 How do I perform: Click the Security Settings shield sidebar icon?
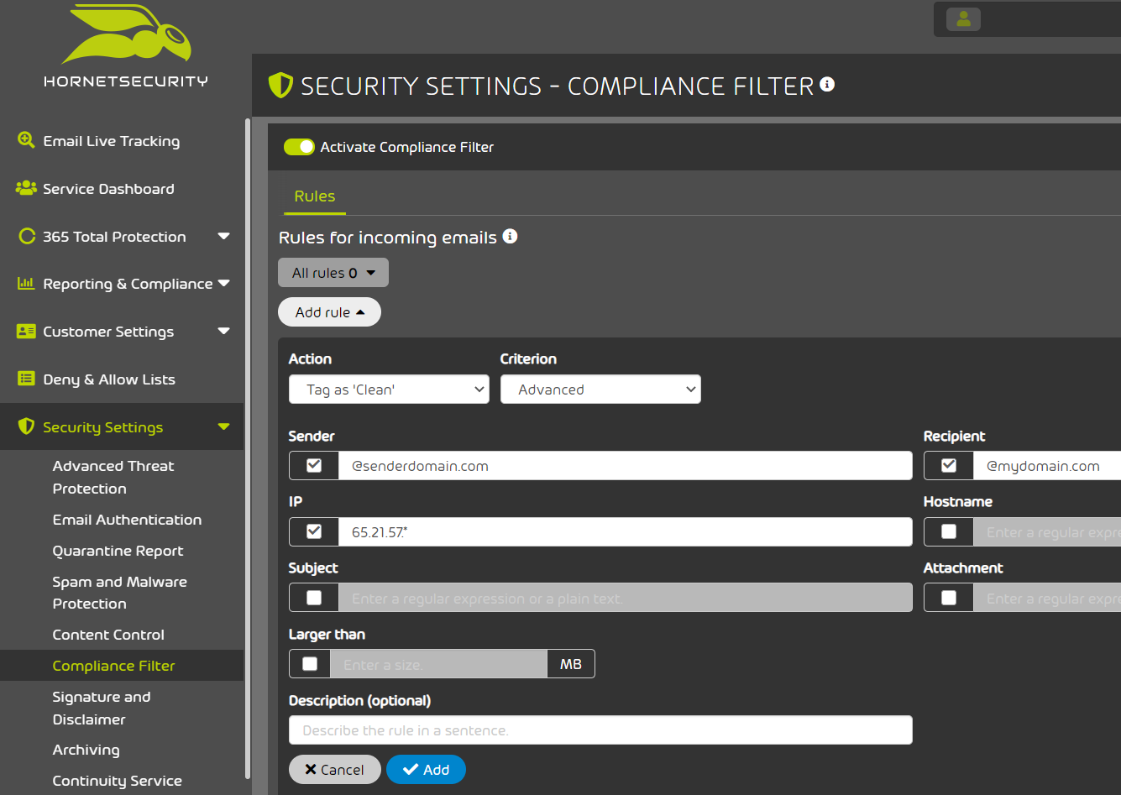[x=26, y=426]
